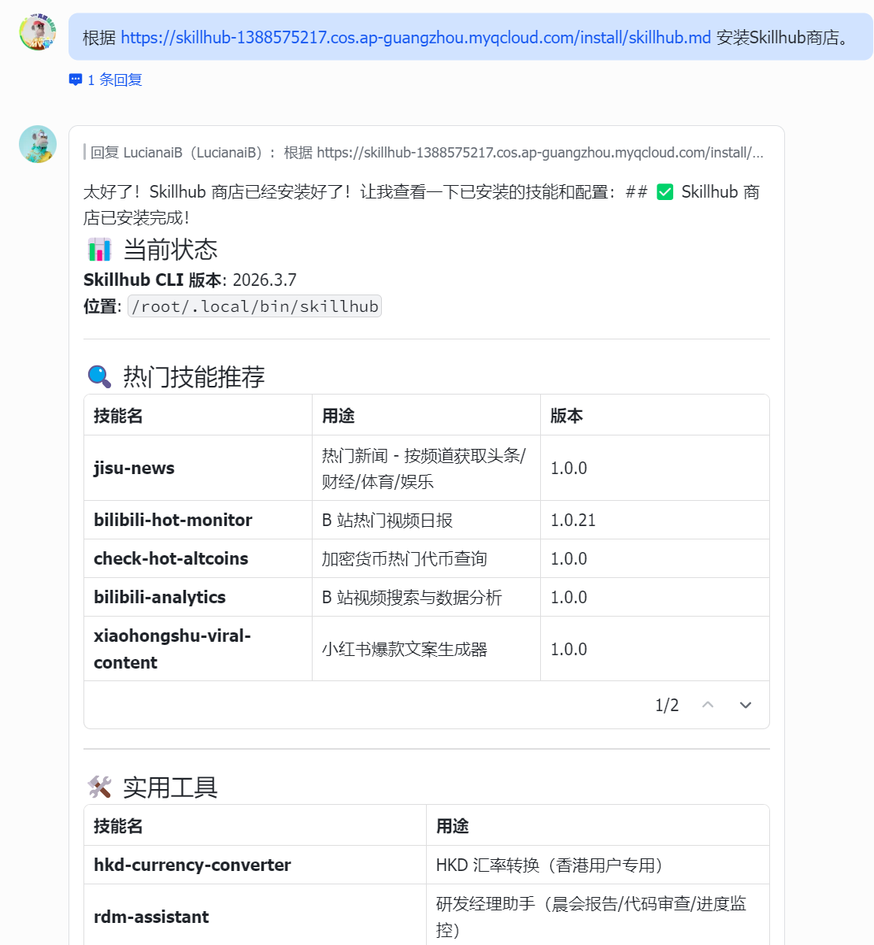Open the responder's teal avatar

[38, 144]
